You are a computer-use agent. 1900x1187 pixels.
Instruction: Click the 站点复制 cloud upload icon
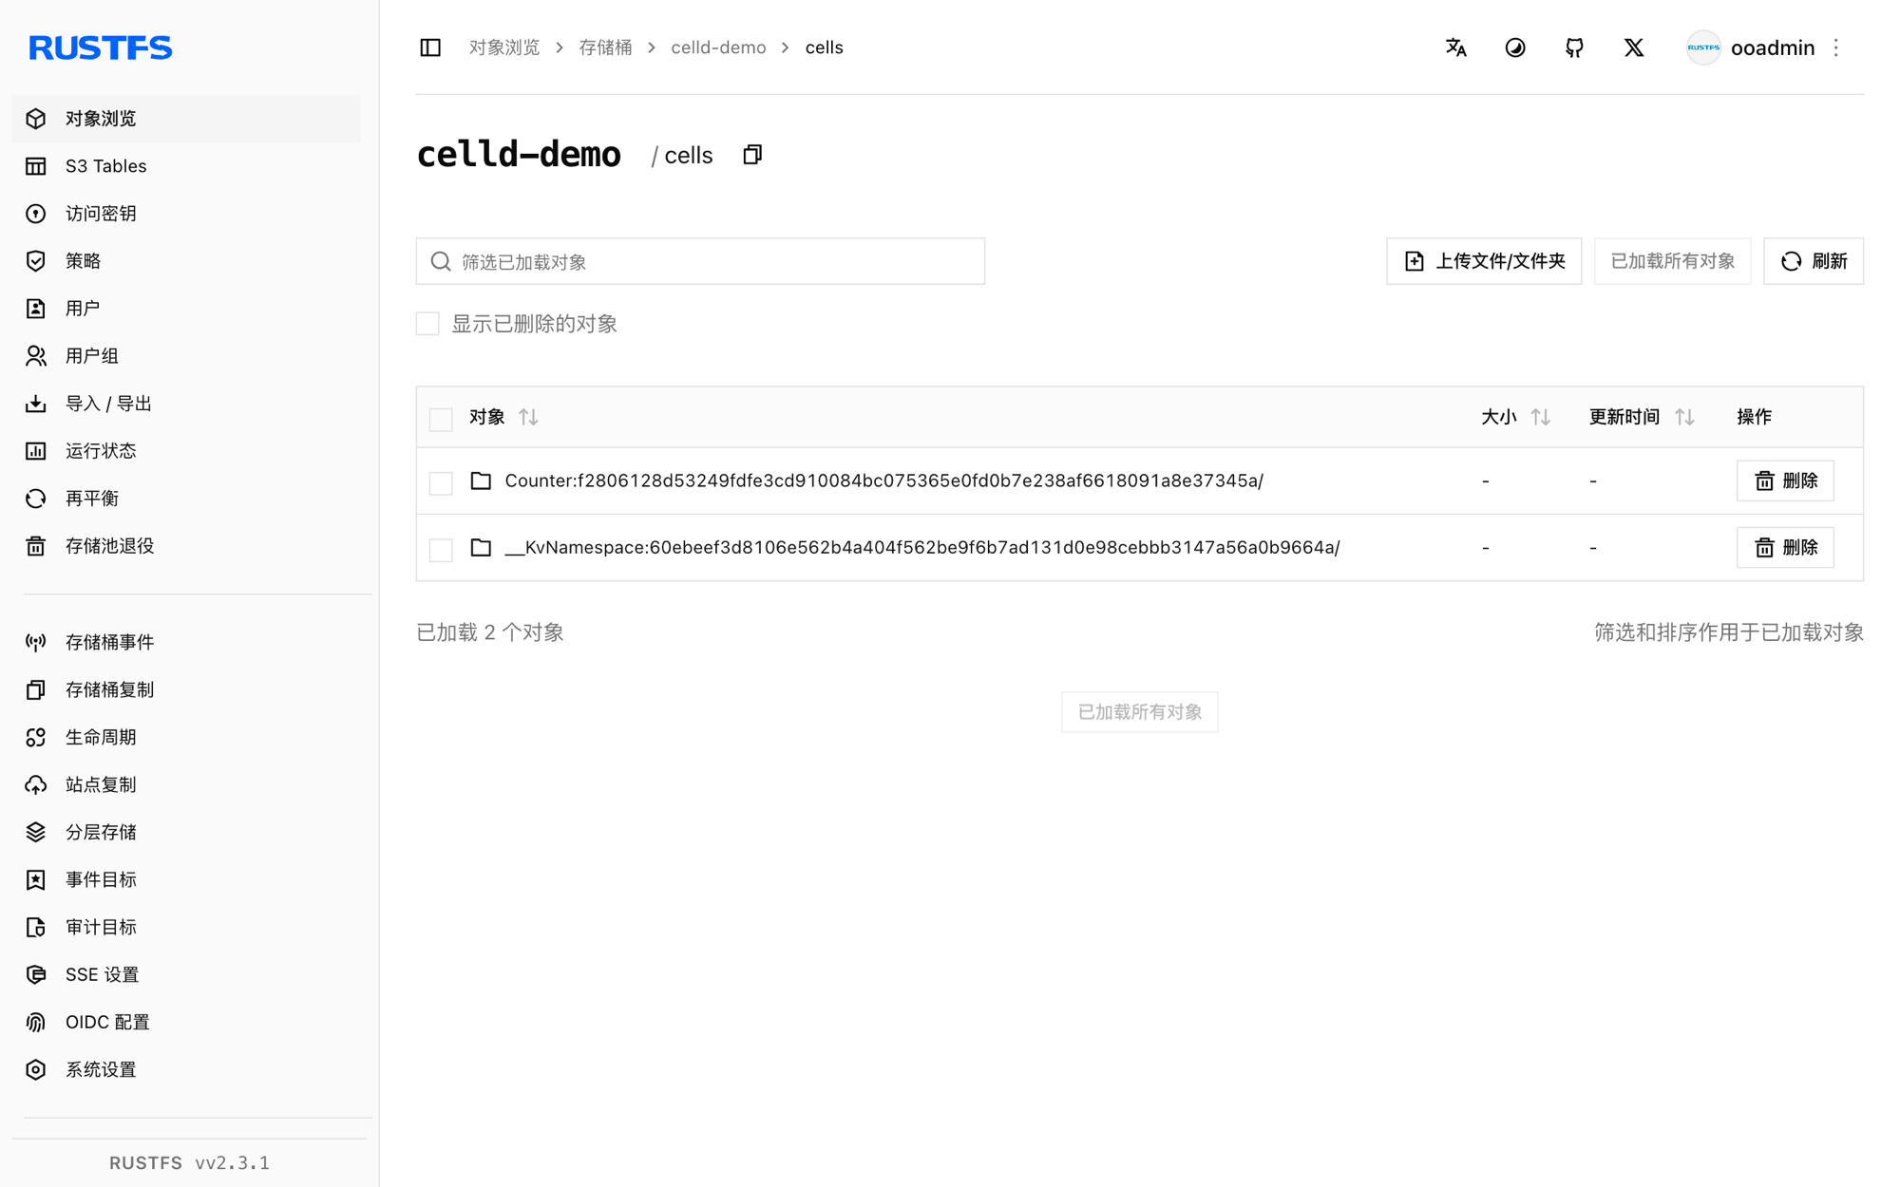pyautogui.click(x=36, y=785)
